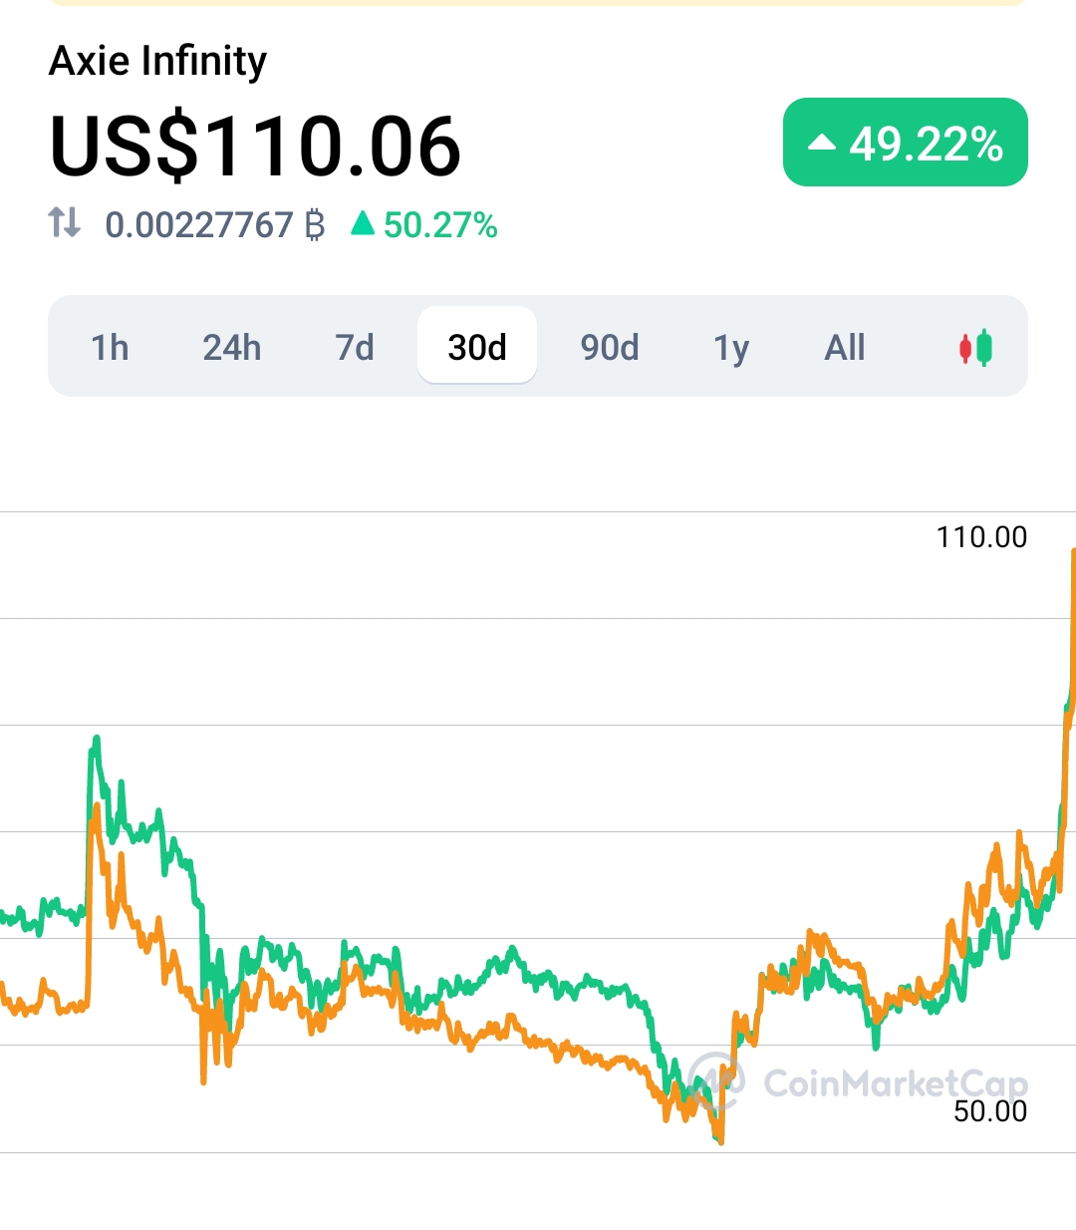Tap the Bitcoin symbol after 0.00227767
The image size is (1076, 1230).
[x=315, y=225]
